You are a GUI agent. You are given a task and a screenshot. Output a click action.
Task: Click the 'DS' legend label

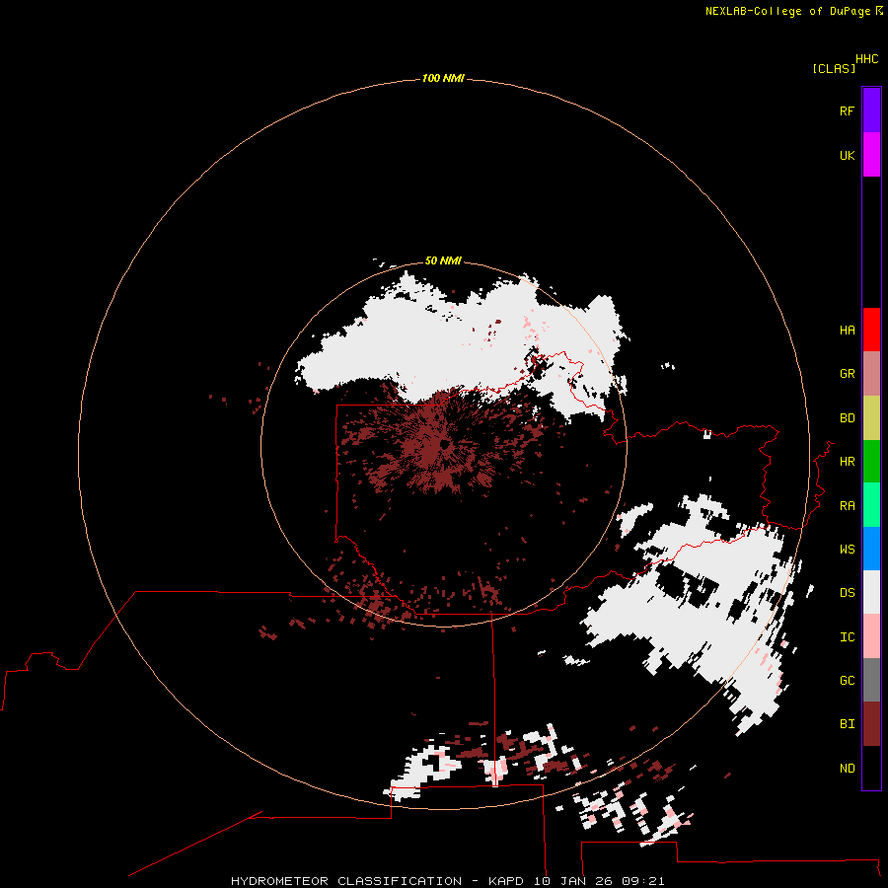click(847, 593)
